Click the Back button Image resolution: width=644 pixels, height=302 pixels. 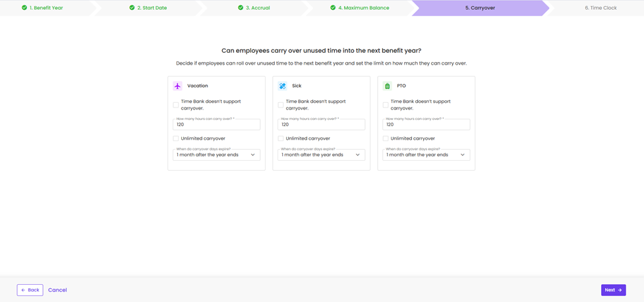(x=30, y=290)
